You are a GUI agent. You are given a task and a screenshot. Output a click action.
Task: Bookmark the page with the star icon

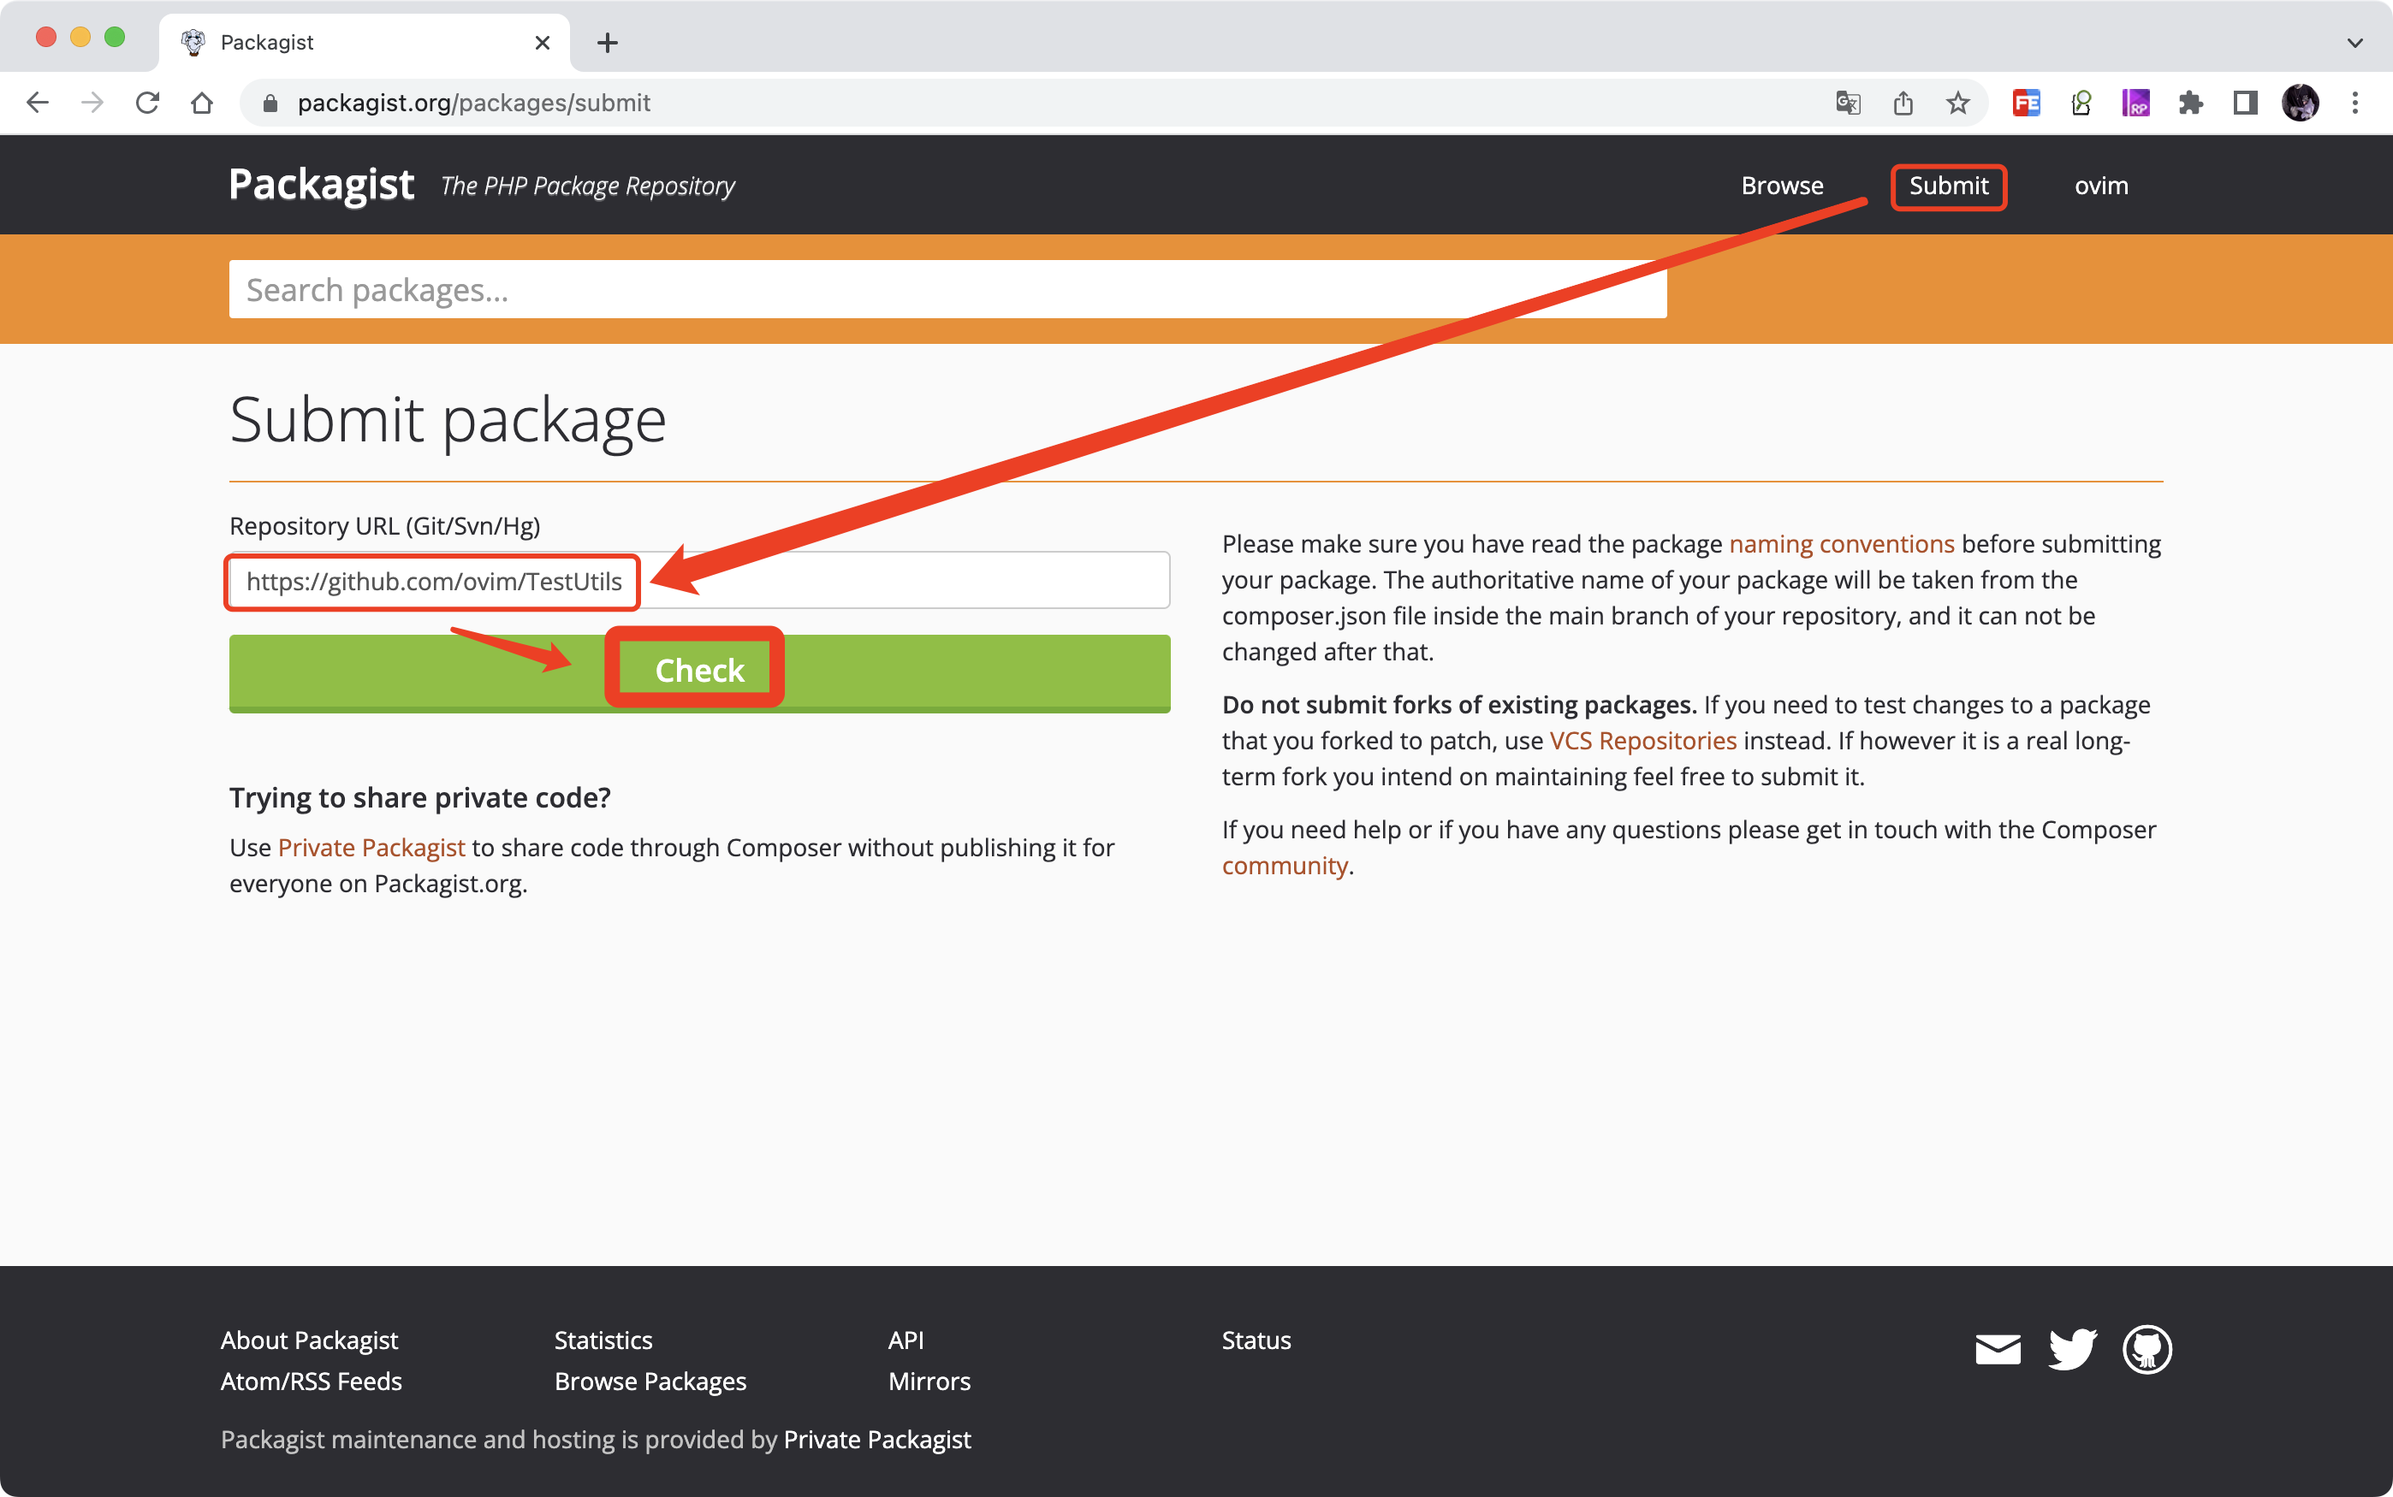tap(1957, 103)
